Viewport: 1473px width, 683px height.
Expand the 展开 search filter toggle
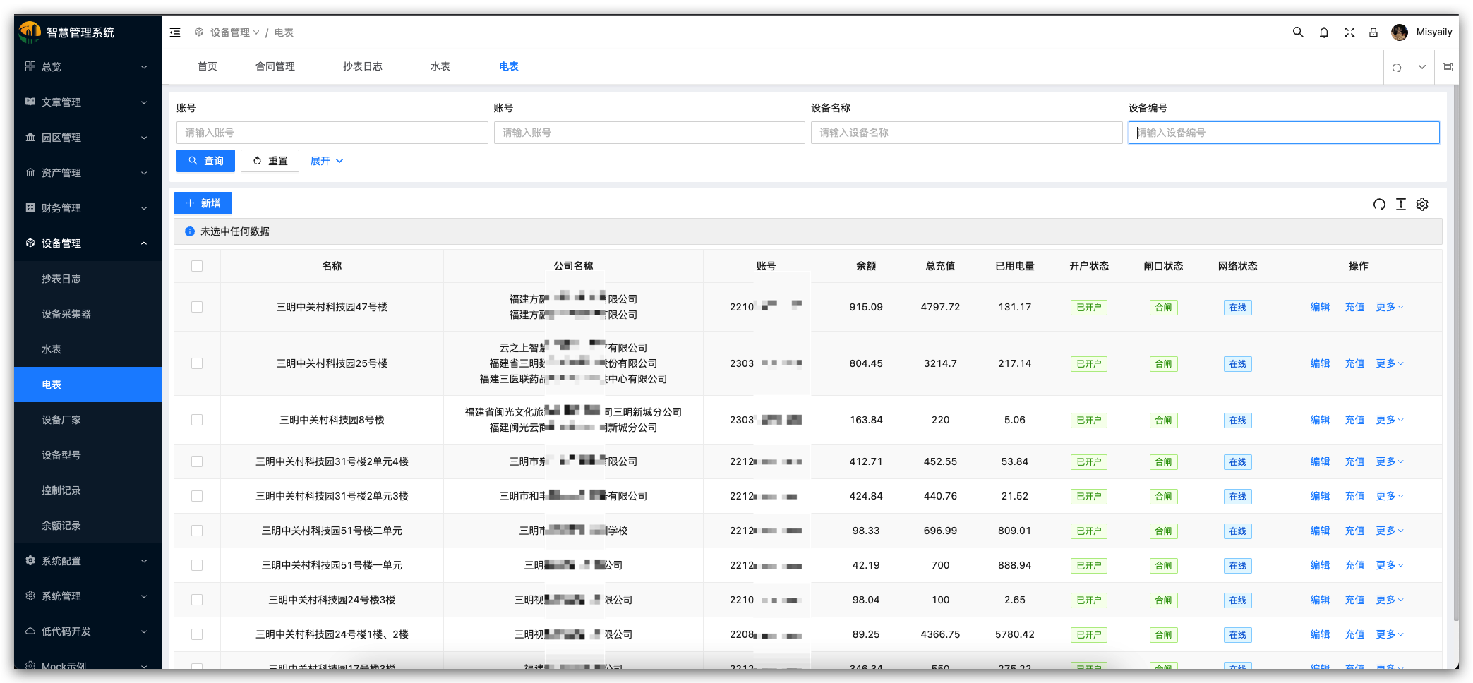pos(327,161)
